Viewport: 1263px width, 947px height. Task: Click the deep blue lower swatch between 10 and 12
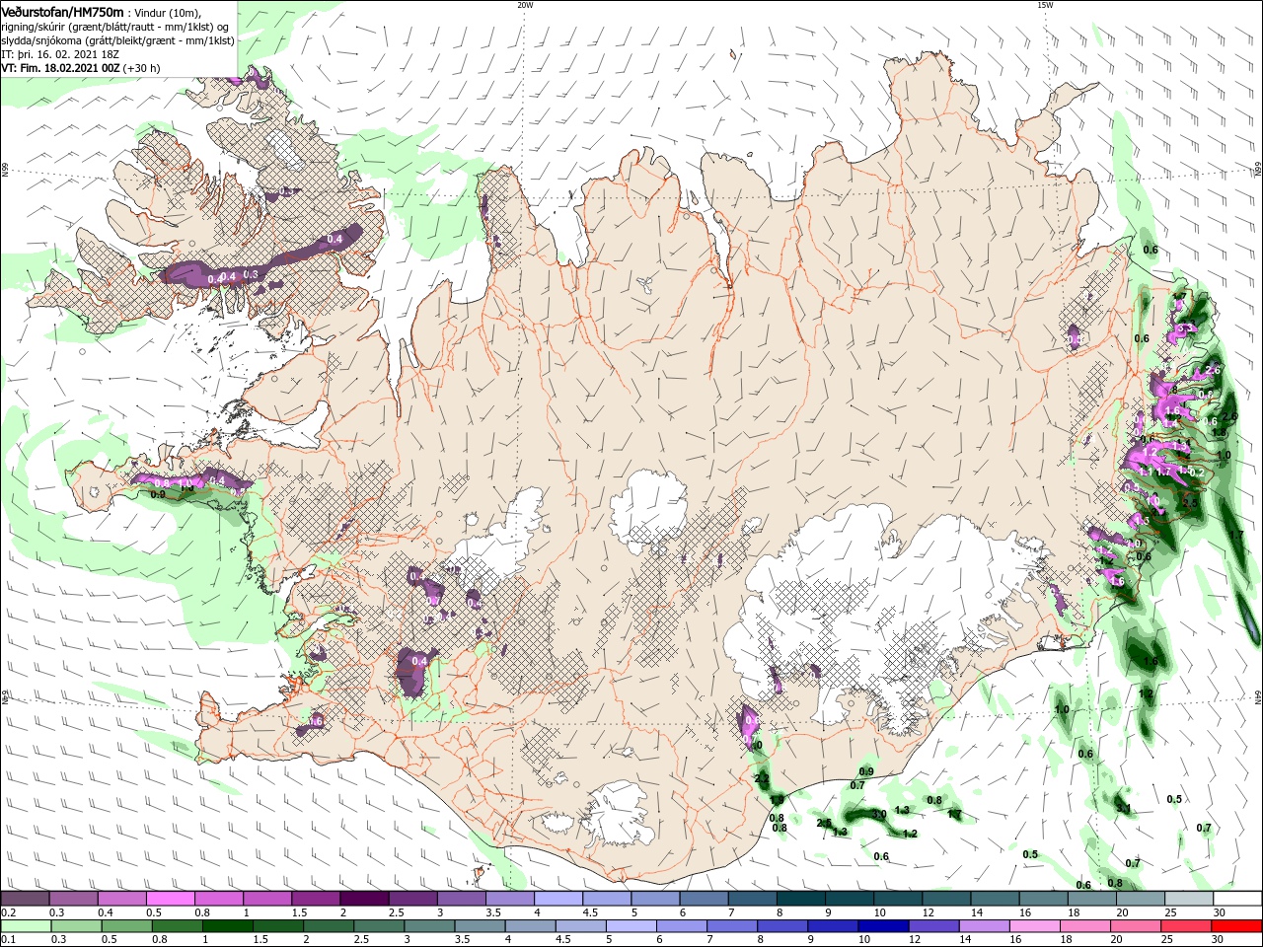point(883,926)
